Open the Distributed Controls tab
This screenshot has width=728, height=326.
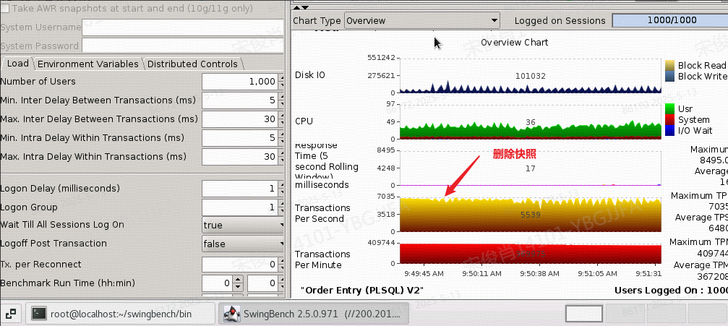[192, 64]
